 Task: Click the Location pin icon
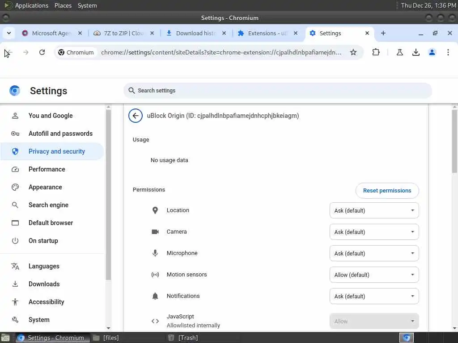[155, 210]
